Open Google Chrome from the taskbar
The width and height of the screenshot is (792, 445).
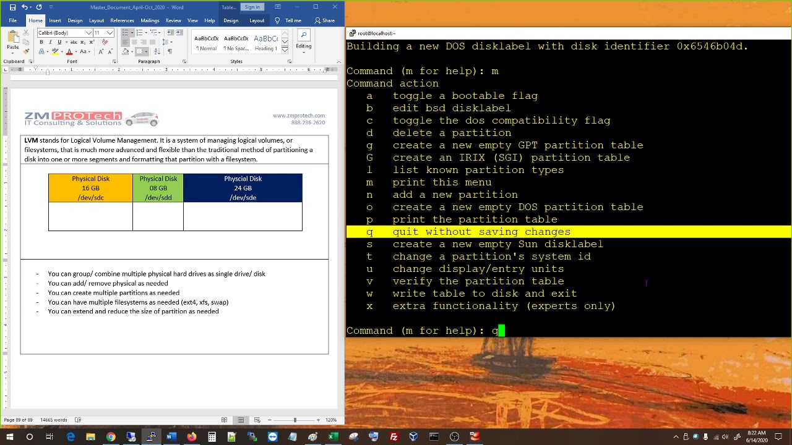point(111,437)
